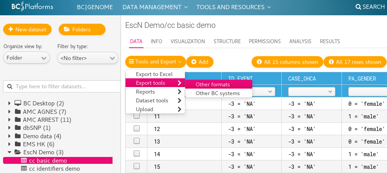Open the BC|GENOME link
Viewport: 387px width, 173px height.
coord(95,7)
